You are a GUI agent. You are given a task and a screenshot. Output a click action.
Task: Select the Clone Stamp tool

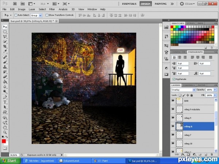pyautogui.click(x=5, y=67)
